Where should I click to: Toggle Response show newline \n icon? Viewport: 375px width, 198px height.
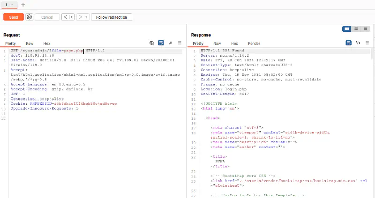(x=358, y=43)
